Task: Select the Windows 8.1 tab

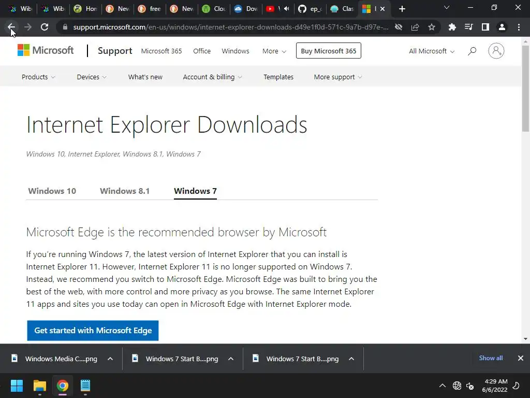Action: (x=125, y=191)
